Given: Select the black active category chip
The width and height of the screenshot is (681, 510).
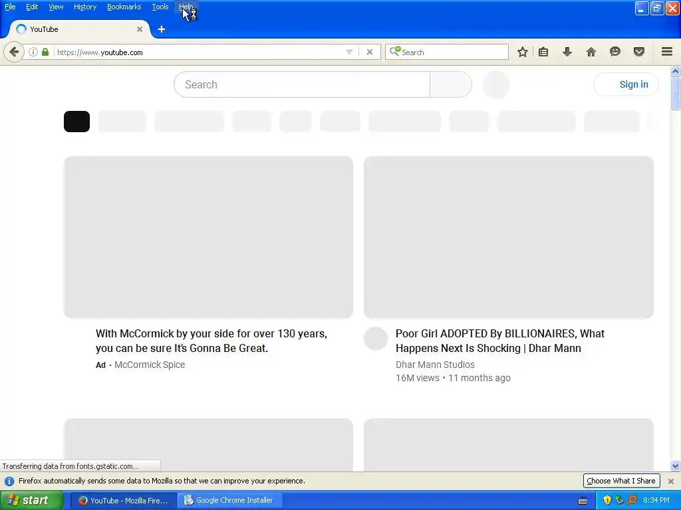Looking at the screenshot, I should click(x=77, y=122).
